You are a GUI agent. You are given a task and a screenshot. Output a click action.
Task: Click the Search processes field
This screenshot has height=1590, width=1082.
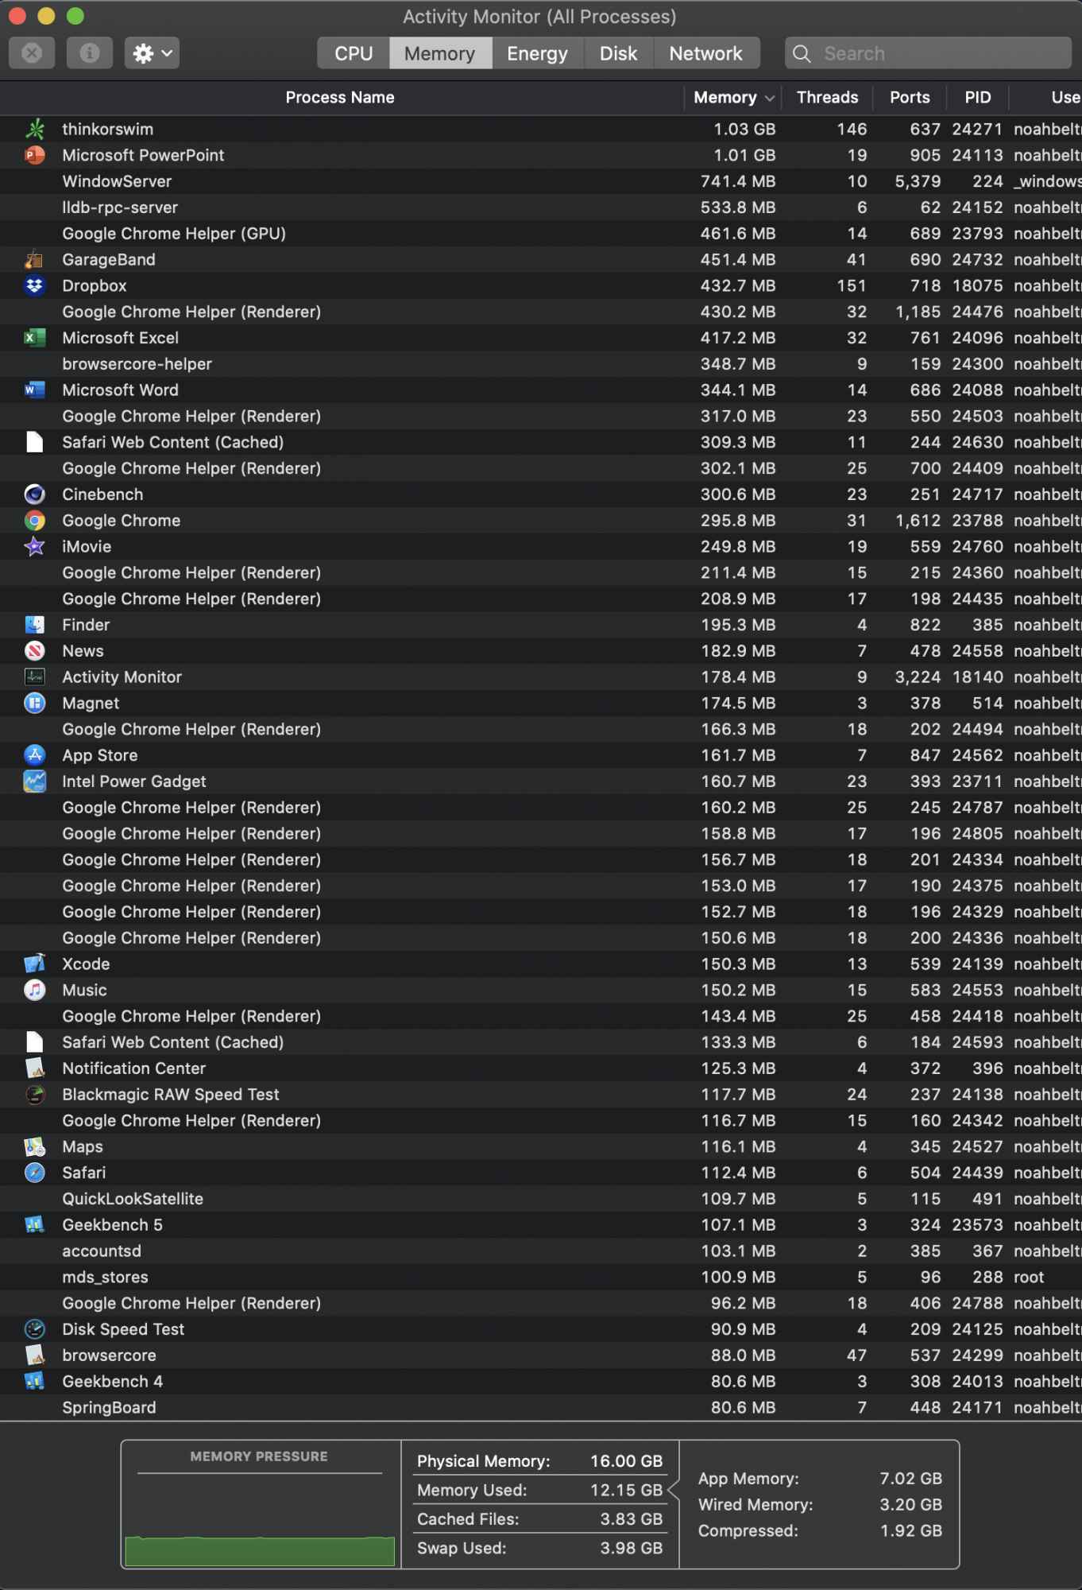coord(928,53)
